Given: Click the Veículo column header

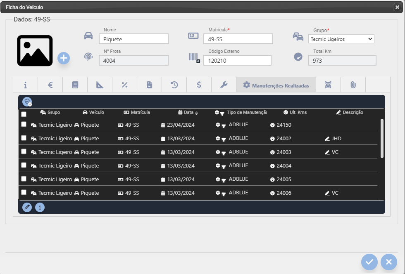Looking at the screenshot, I should [93, 113].
